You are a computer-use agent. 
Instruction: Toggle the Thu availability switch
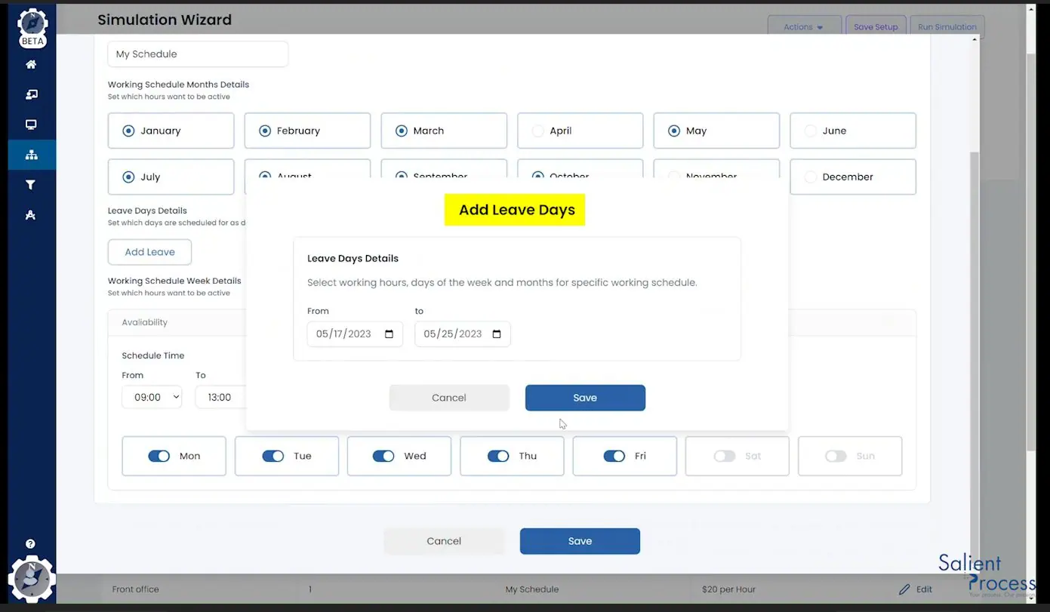(x=498, y=456)
